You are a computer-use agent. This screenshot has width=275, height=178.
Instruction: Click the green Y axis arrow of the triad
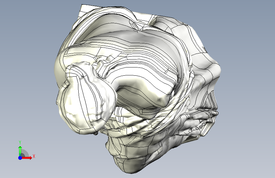(20, 151)
